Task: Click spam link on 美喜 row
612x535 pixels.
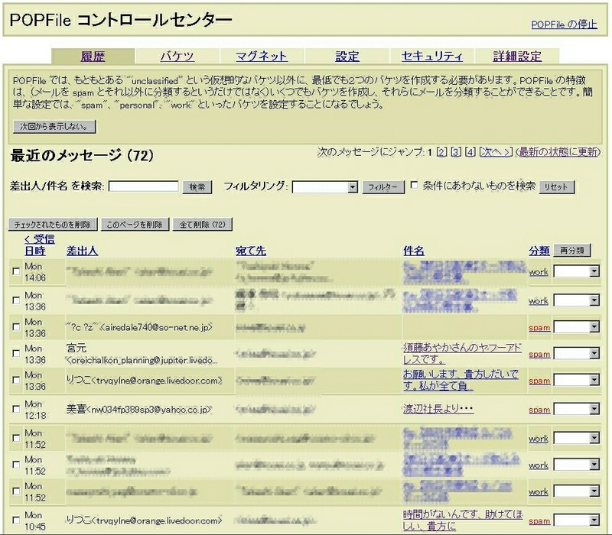Action: point(539,410)
